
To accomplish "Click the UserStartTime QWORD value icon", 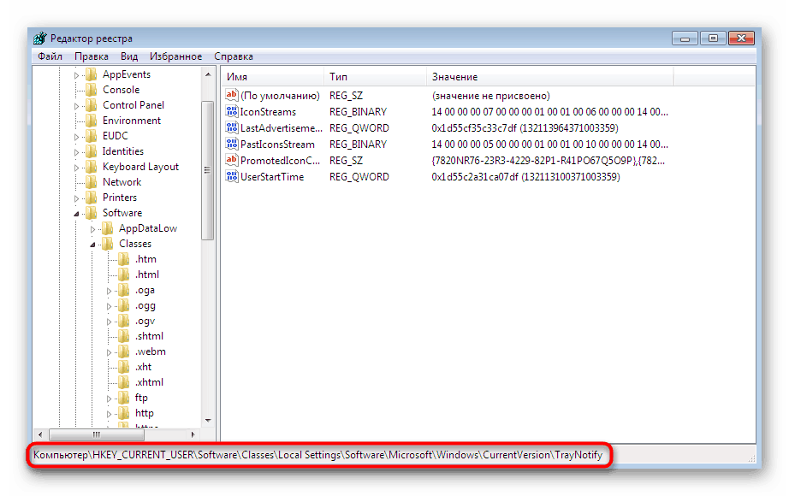I will (231, 176).
